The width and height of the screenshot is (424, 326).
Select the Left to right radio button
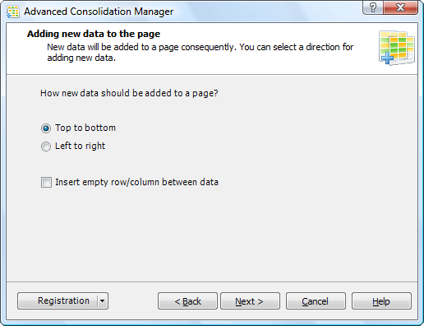pos(46,147)
